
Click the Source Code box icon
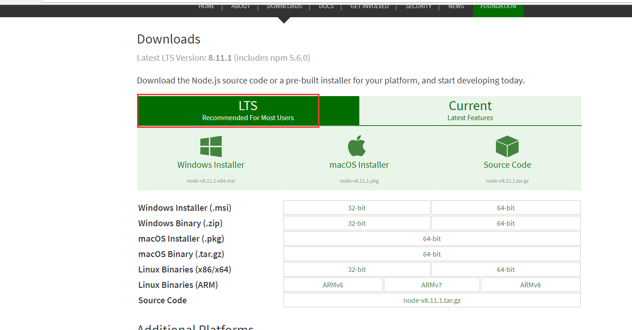click(x=507, y=146)
